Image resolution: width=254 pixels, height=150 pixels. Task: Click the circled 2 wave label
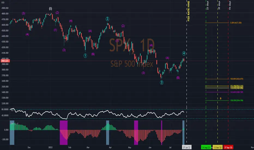click(x=107, y=19)
